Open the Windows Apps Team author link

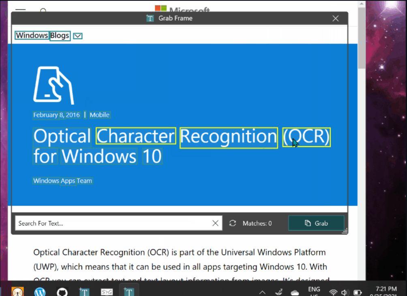[62, 181]
